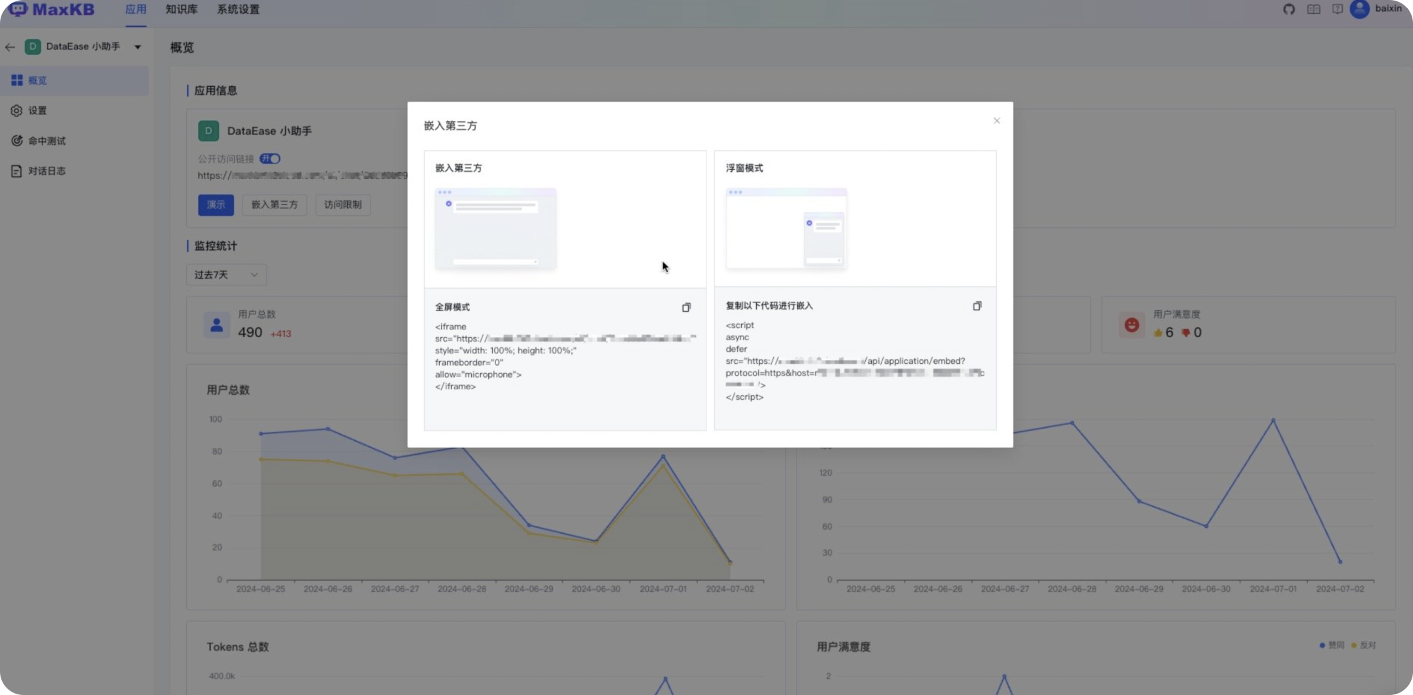Click the 2024-07-01 peak on the 用户总数 chart
The height and width of the screenshot is (695, 1413).
(x=663, y=456)
